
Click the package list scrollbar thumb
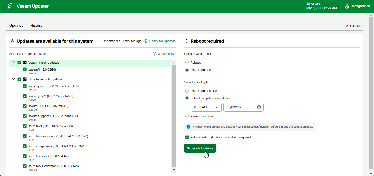(174, 115)
